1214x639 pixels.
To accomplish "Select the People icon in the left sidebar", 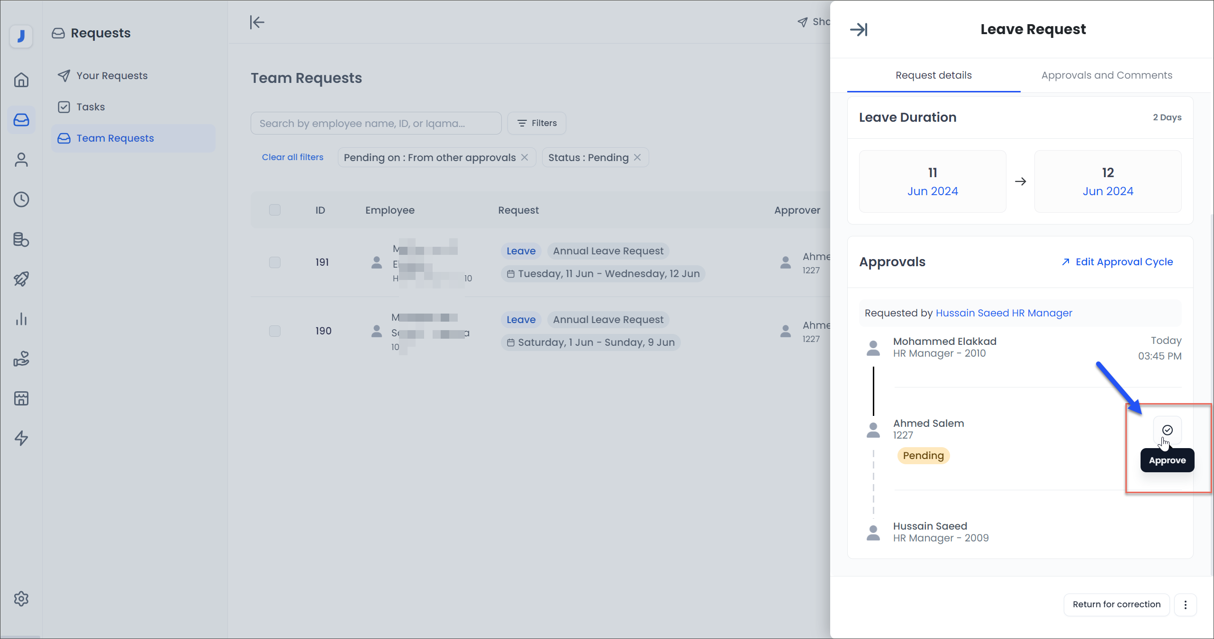I will (21, 160).
